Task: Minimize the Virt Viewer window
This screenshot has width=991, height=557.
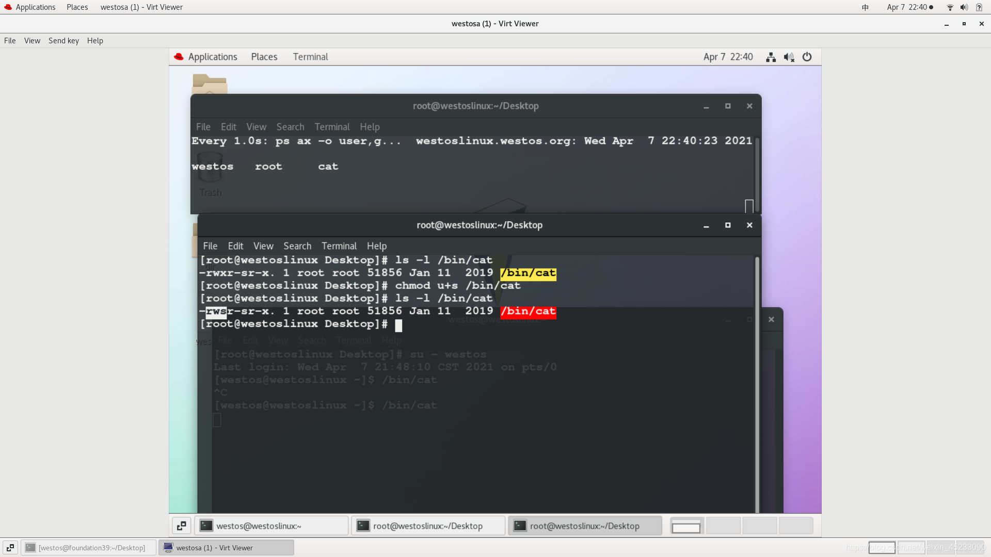Action: point(947,24)
